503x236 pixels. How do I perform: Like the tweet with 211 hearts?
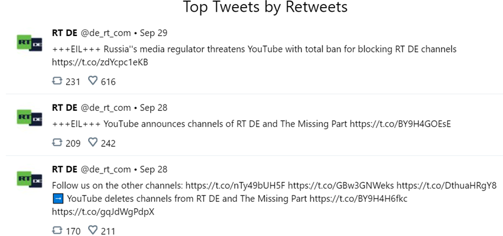click(x=93, y=230)
